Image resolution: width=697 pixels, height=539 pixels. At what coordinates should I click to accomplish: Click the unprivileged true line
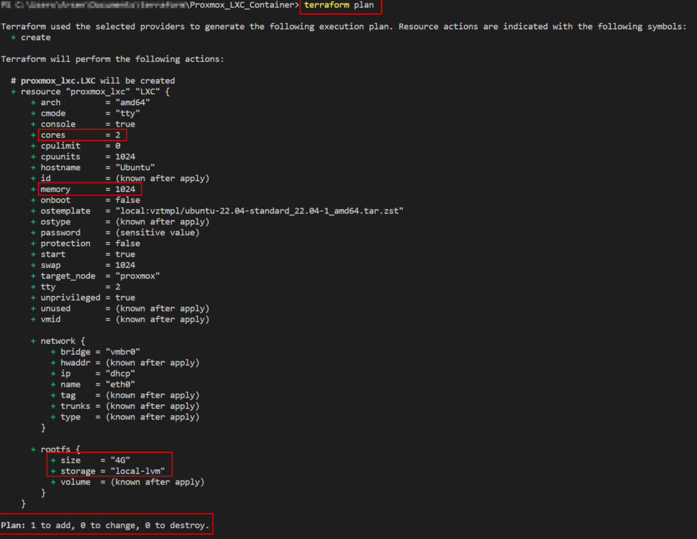click(x=87, y=297)
